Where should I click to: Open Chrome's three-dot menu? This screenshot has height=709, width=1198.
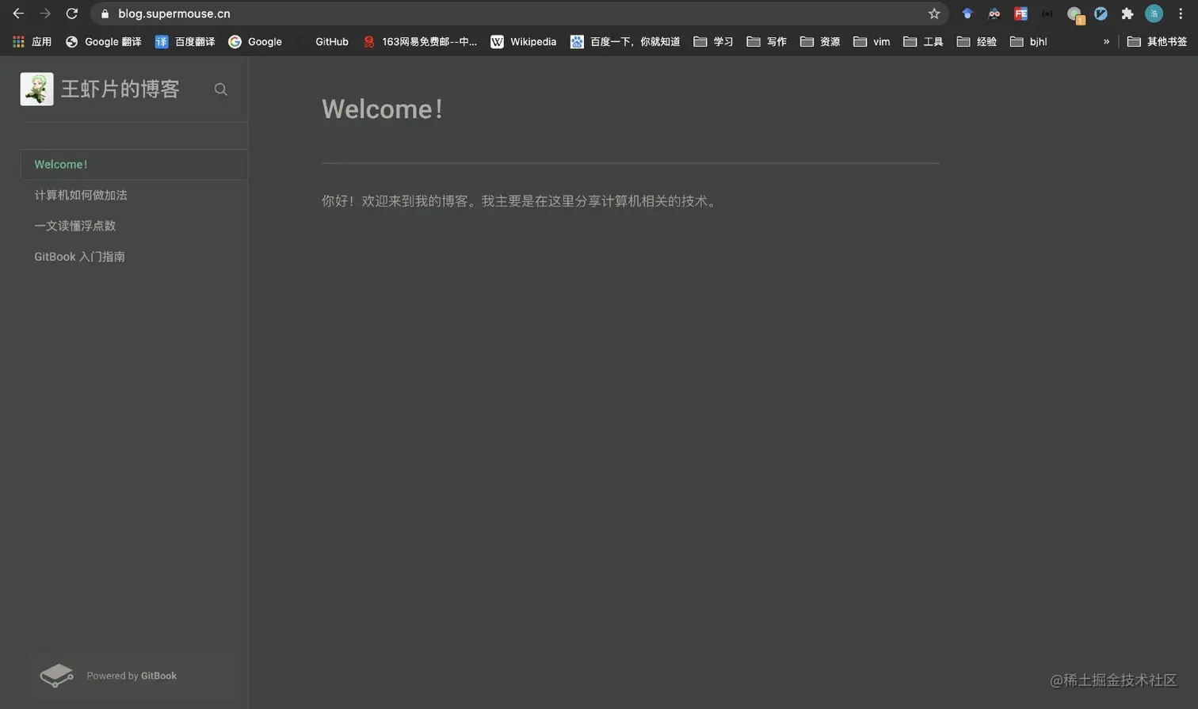1181,13
